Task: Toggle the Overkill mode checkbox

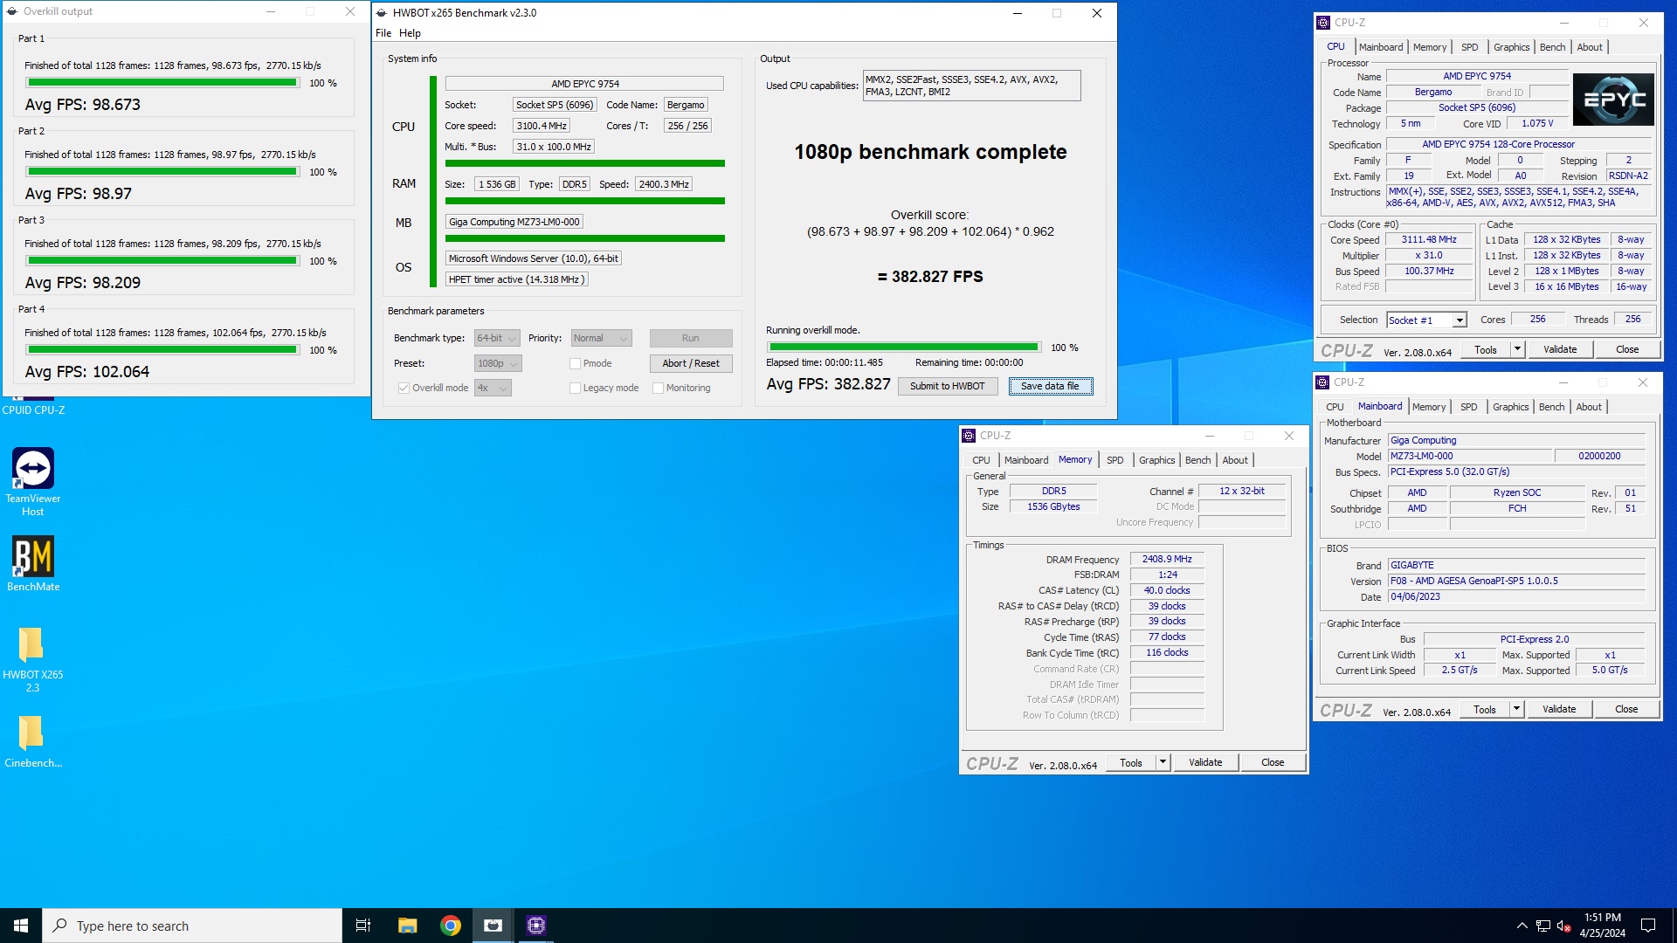Action: (x=404, y=388)
